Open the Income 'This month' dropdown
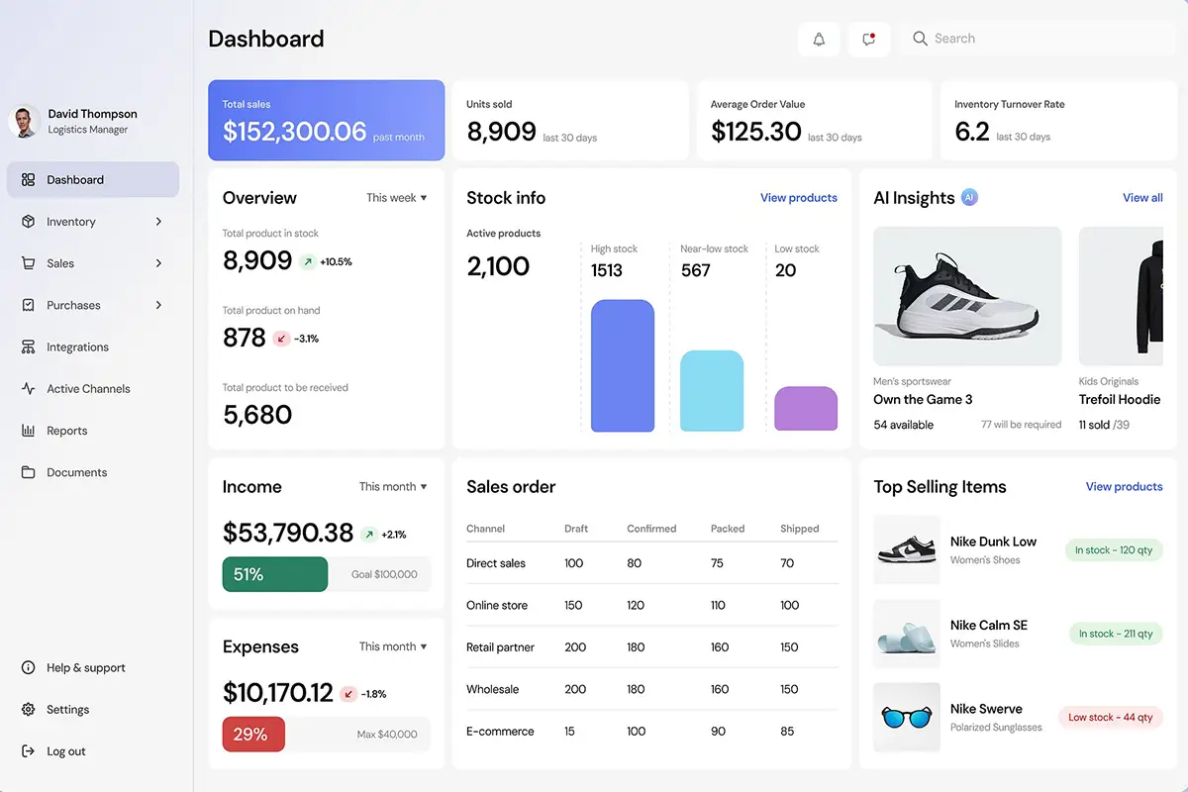The width and height of the screenshot is (1188, 792). [x=393, y=486]
